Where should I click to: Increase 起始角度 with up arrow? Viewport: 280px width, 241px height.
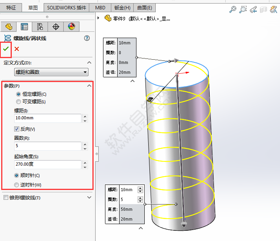point(85,162)
